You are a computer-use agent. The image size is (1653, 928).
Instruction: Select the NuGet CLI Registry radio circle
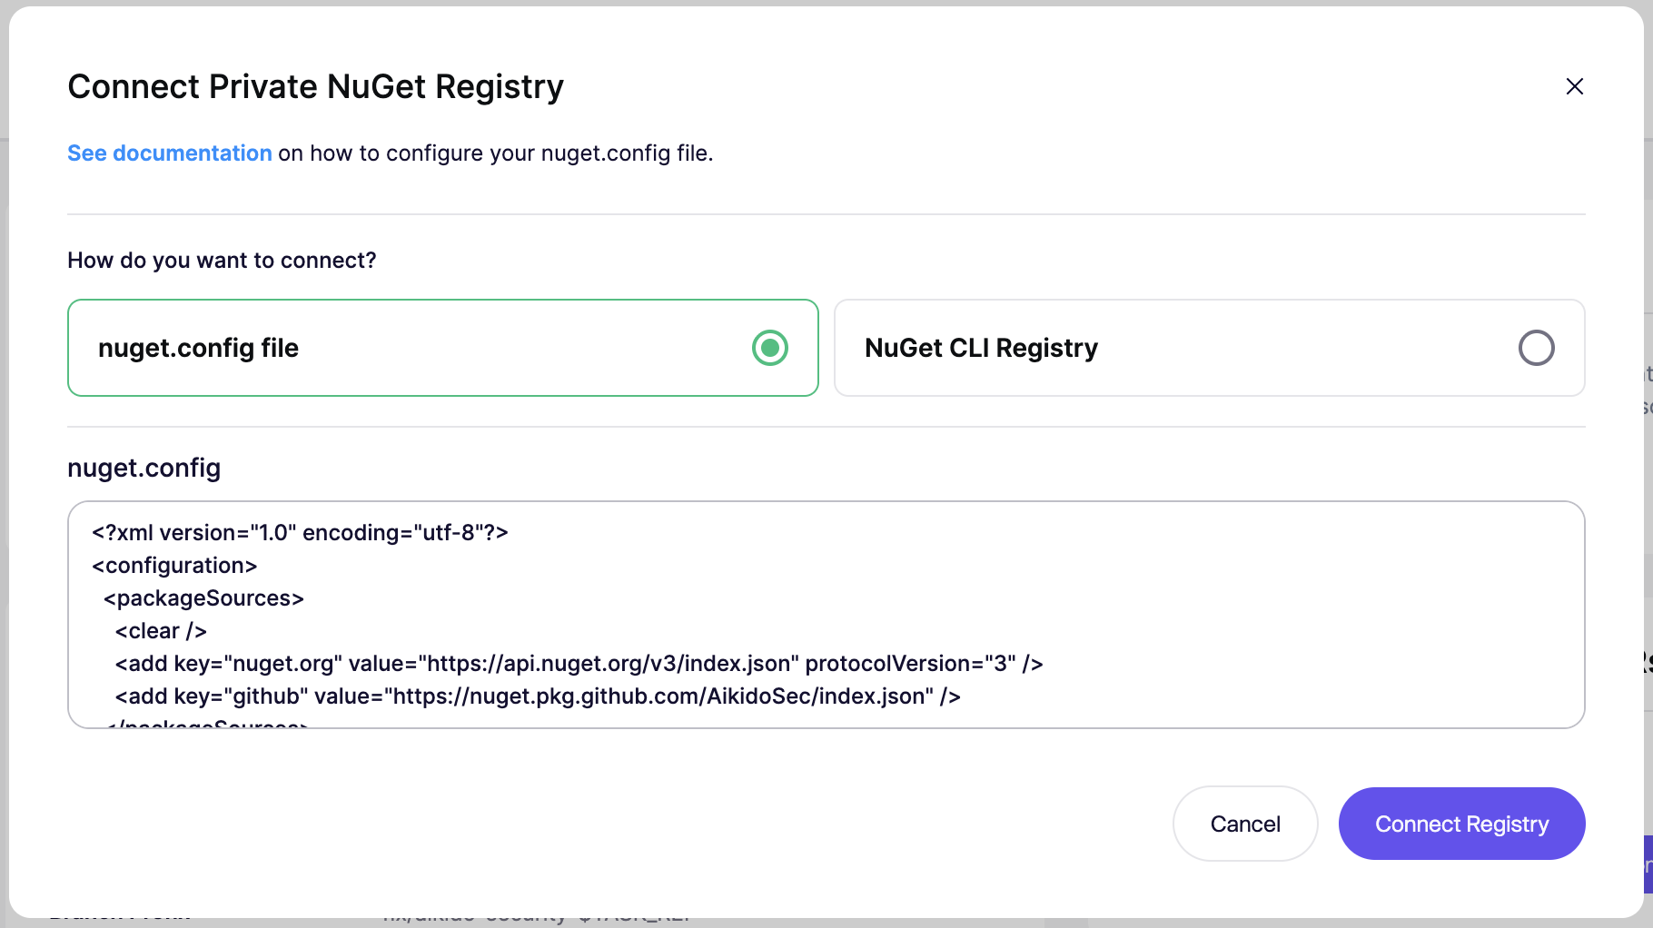click(1536, 348)
